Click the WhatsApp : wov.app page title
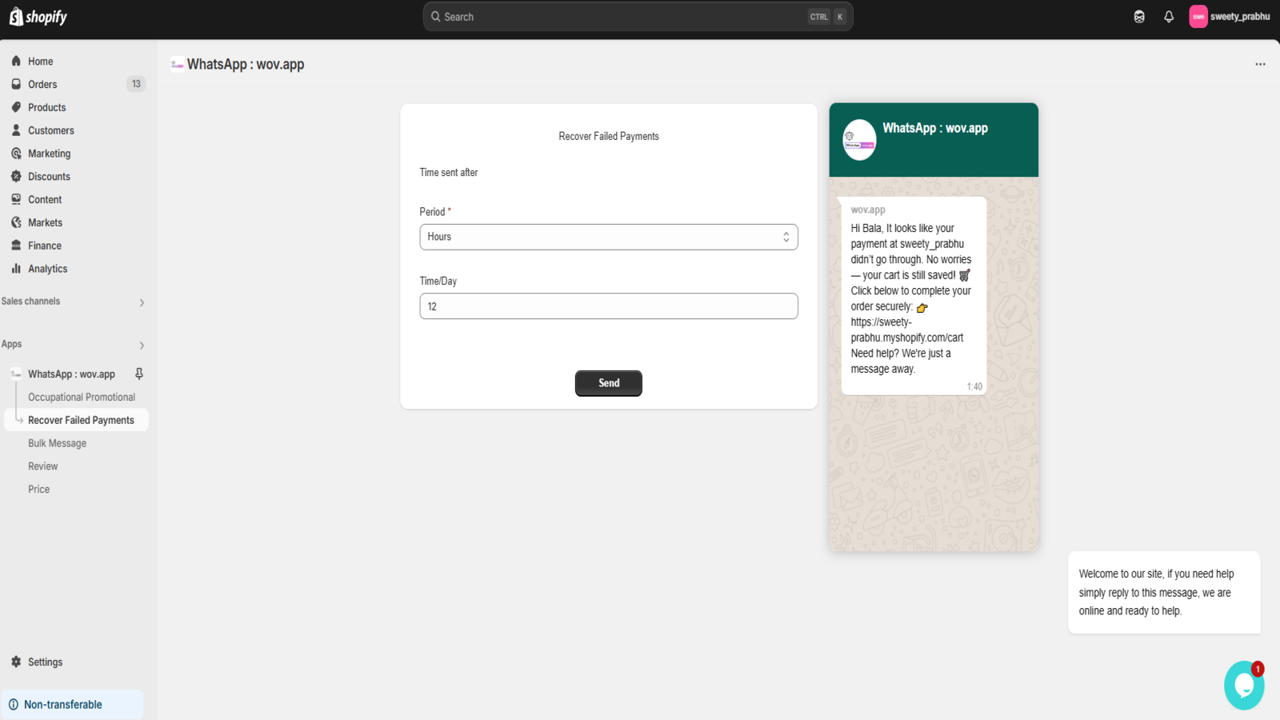 point(246,65)
